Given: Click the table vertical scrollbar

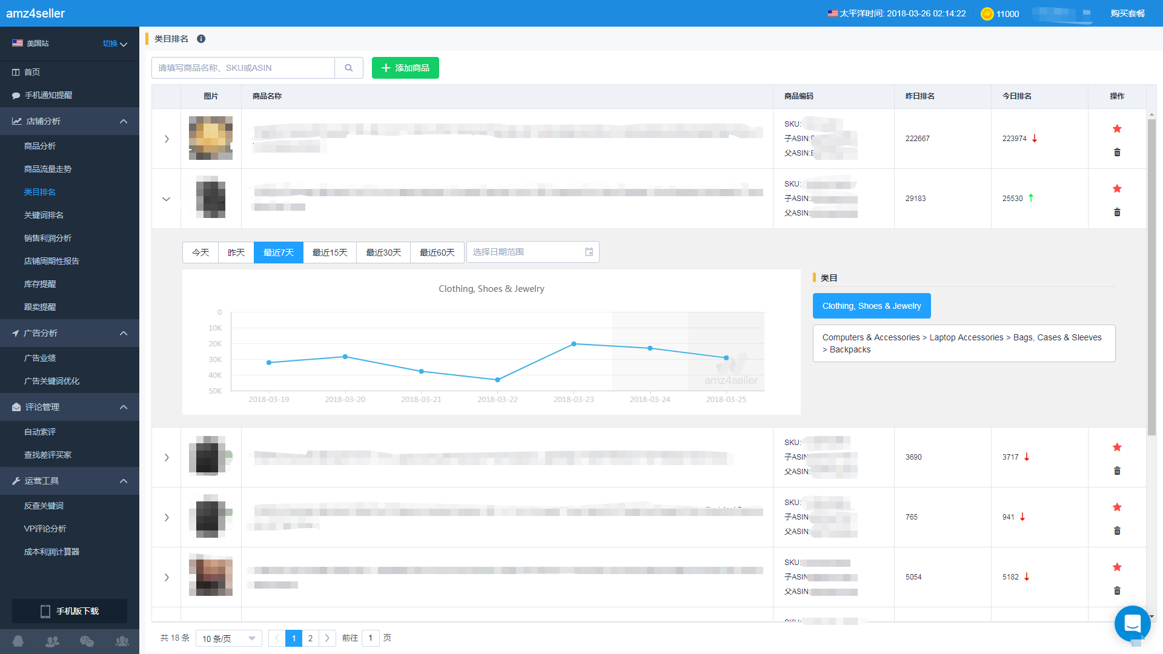Looking at the screenshot, I should coord(1151,277).
